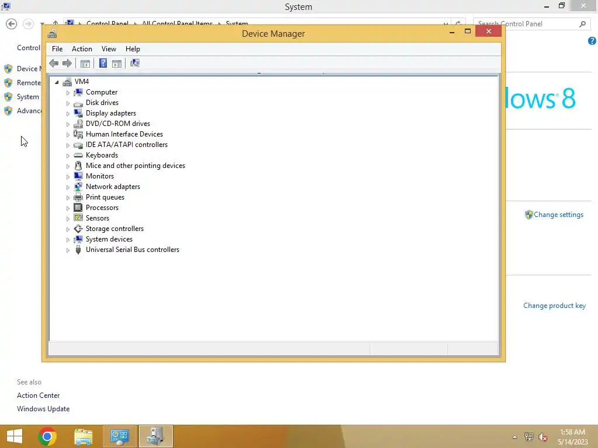This screenshot has height=448, width=598.
Task: Click Advanced system settings sidebar link
Action: pos(29,110)
